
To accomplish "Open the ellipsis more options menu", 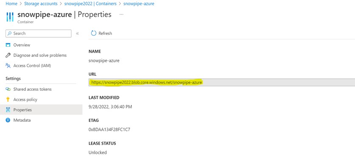I will point(121,14).
